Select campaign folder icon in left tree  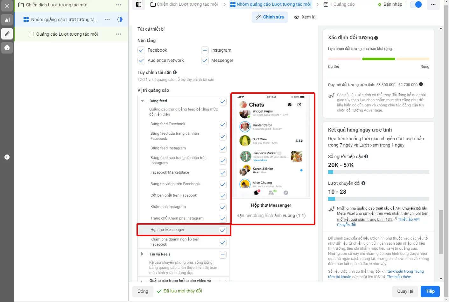(x=21, y=5)
